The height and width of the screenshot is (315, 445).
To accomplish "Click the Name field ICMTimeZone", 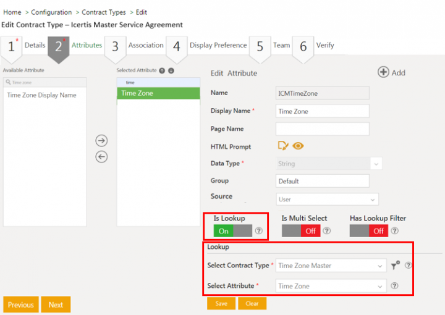I will (323, 93).
